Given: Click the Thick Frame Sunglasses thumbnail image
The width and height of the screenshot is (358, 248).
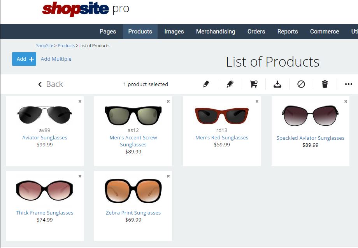Looking at the screenshot, I should tap(44, 190).
